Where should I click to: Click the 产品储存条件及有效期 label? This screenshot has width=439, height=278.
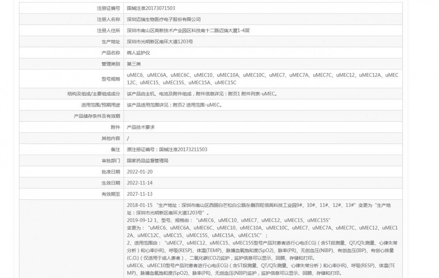pos(97,116)
